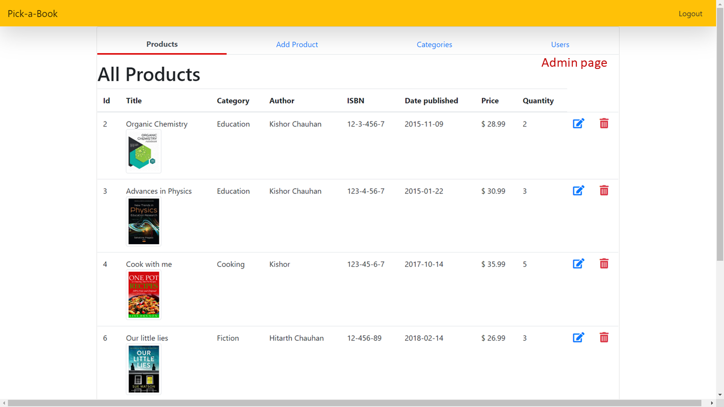Go to the Users tab
Viewport: 724px width, 407px height.
pos(560,44)
